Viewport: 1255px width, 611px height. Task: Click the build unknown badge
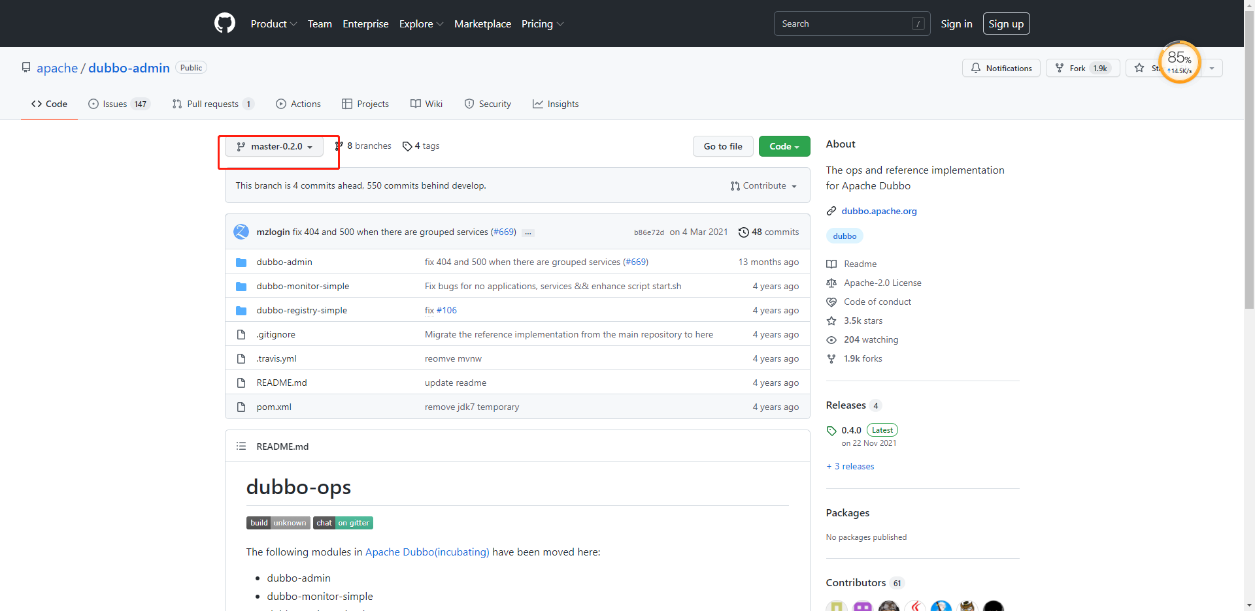click(278, 523)
